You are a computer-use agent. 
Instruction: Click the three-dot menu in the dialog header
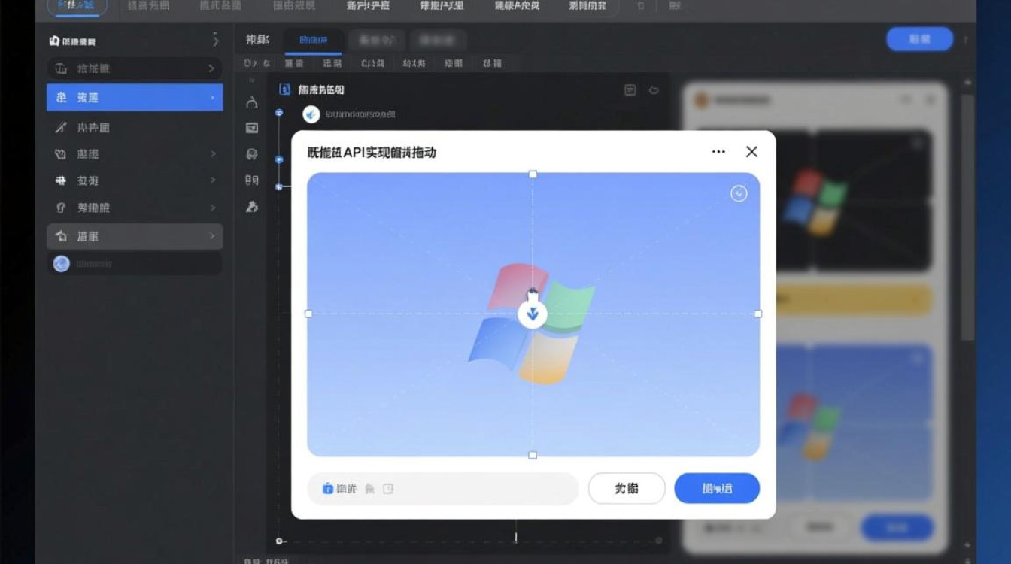718,151
